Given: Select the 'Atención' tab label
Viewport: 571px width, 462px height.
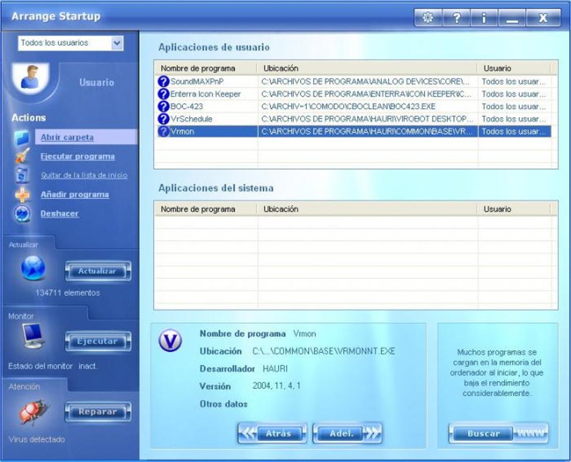Looking at the screenshot, I should (24, 386).
